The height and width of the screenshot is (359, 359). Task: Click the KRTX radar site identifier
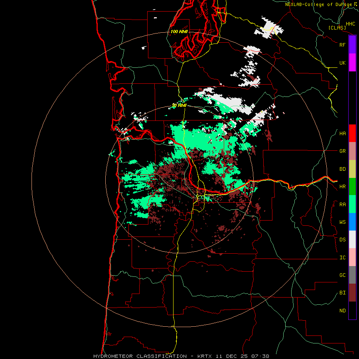tap(205, 356)
